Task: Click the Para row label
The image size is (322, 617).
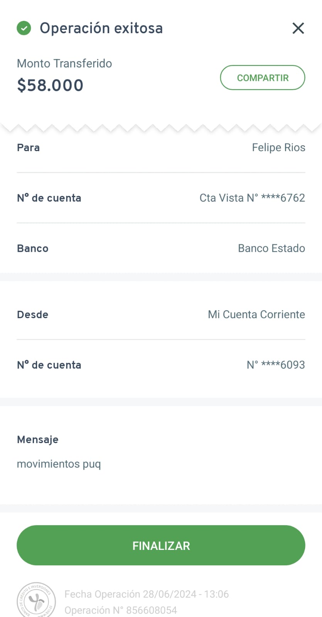Action: point(28,147)
